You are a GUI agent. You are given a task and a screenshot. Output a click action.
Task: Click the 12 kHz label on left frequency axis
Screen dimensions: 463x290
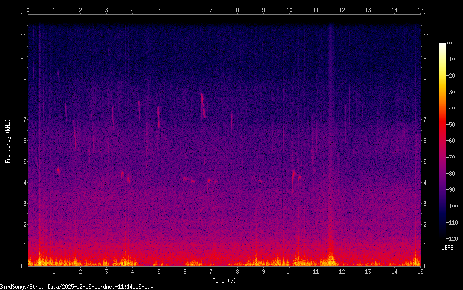23,15
